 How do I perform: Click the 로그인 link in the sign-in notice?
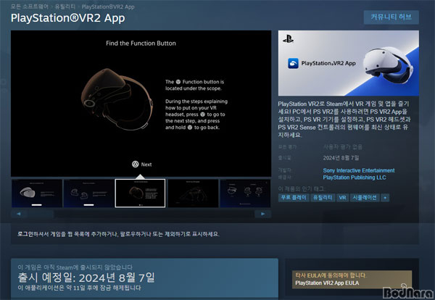point(25,234)
